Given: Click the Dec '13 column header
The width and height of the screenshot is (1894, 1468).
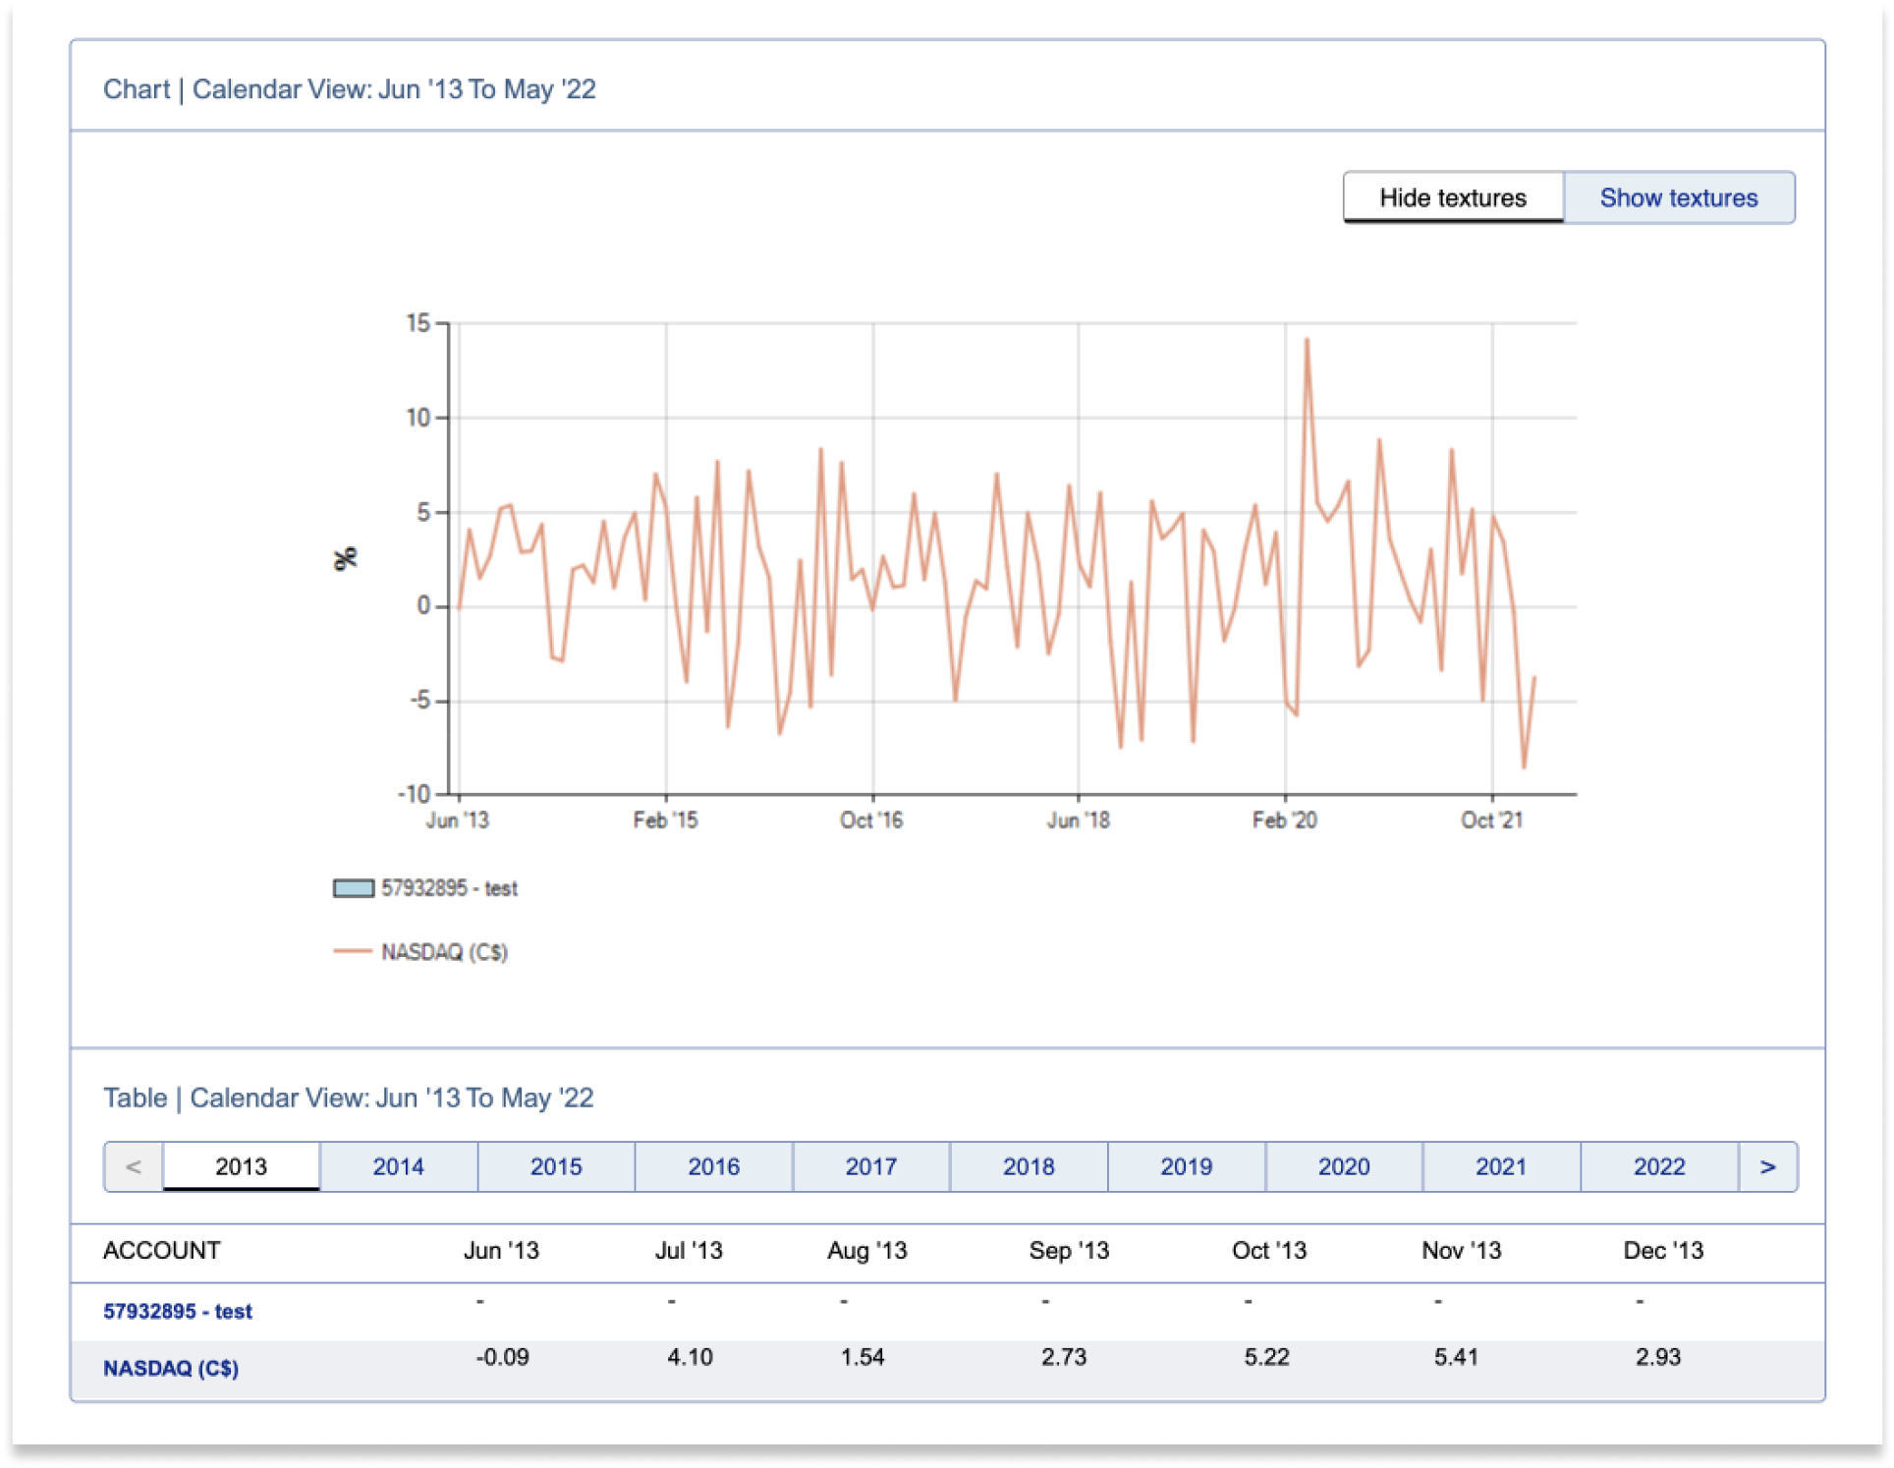Looking at the screenshot, I should tap(1663, 1250).
